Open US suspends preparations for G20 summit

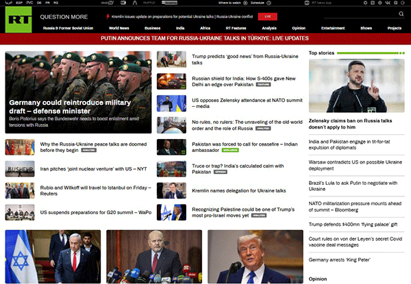click(96, 212)
